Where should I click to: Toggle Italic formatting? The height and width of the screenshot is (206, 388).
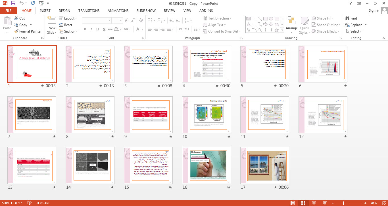[91, 29]
